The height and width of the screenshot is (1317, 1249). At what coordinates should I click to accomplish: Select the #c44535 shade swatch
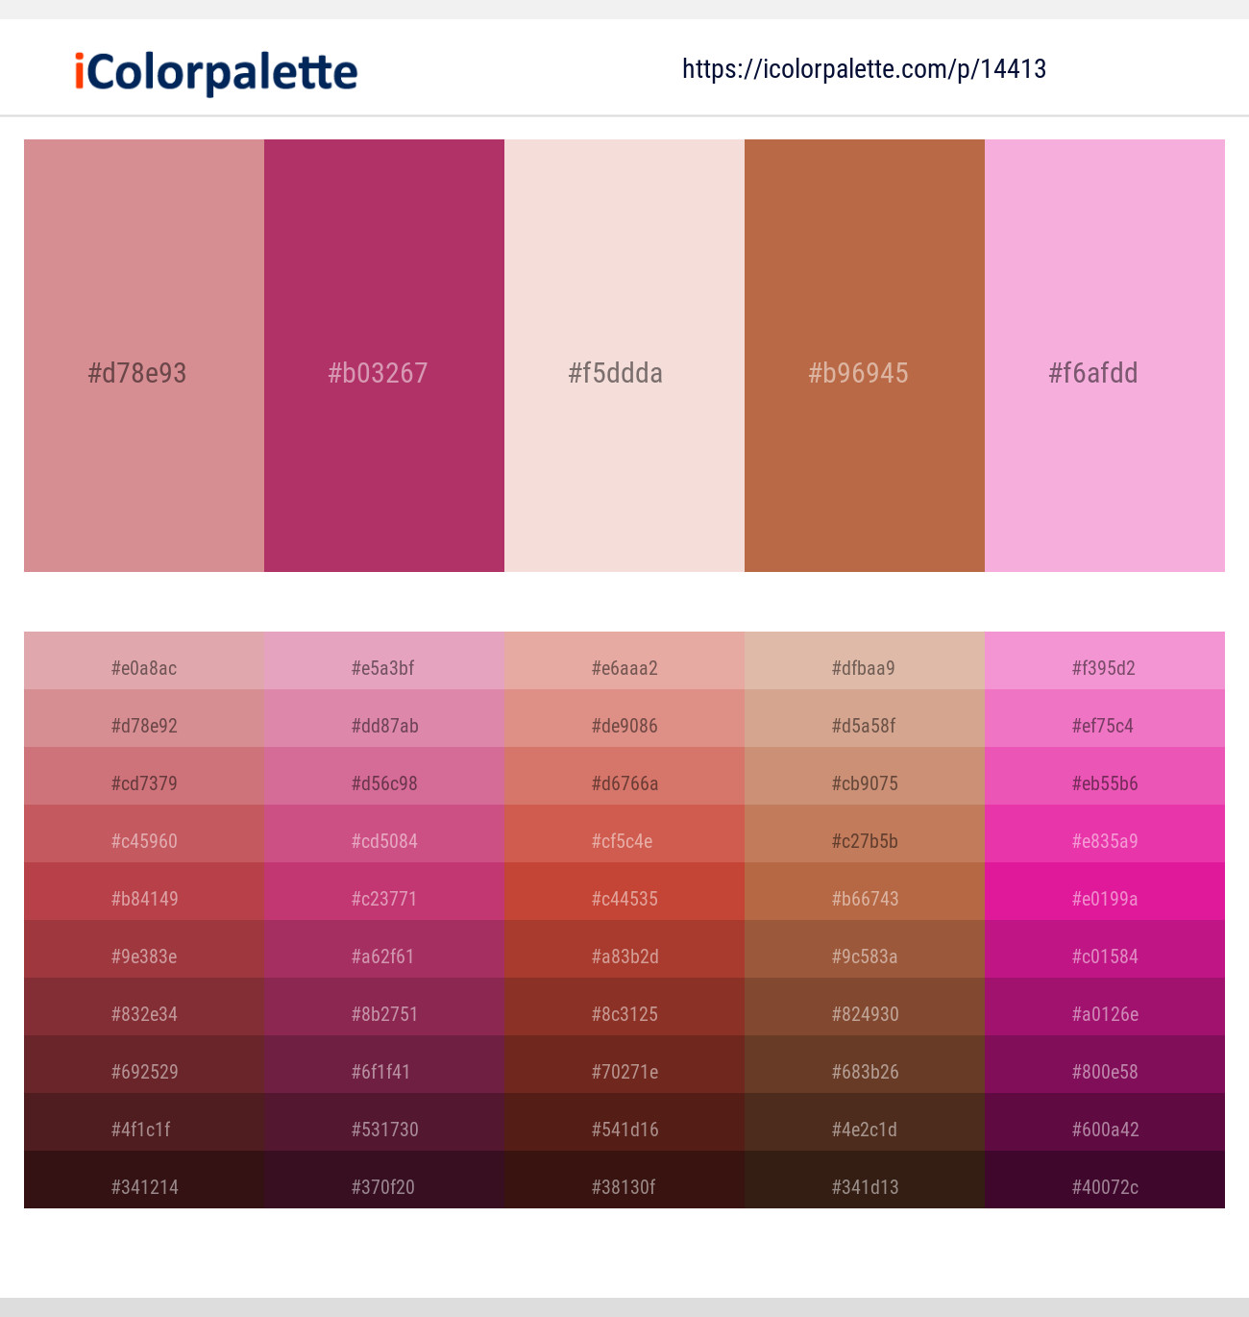tap(624, 898)
